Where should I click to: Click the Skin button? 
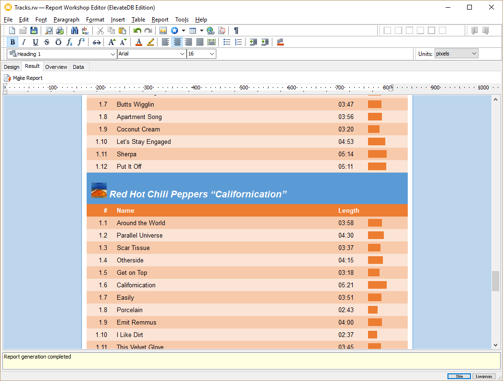tap(459, 376)
